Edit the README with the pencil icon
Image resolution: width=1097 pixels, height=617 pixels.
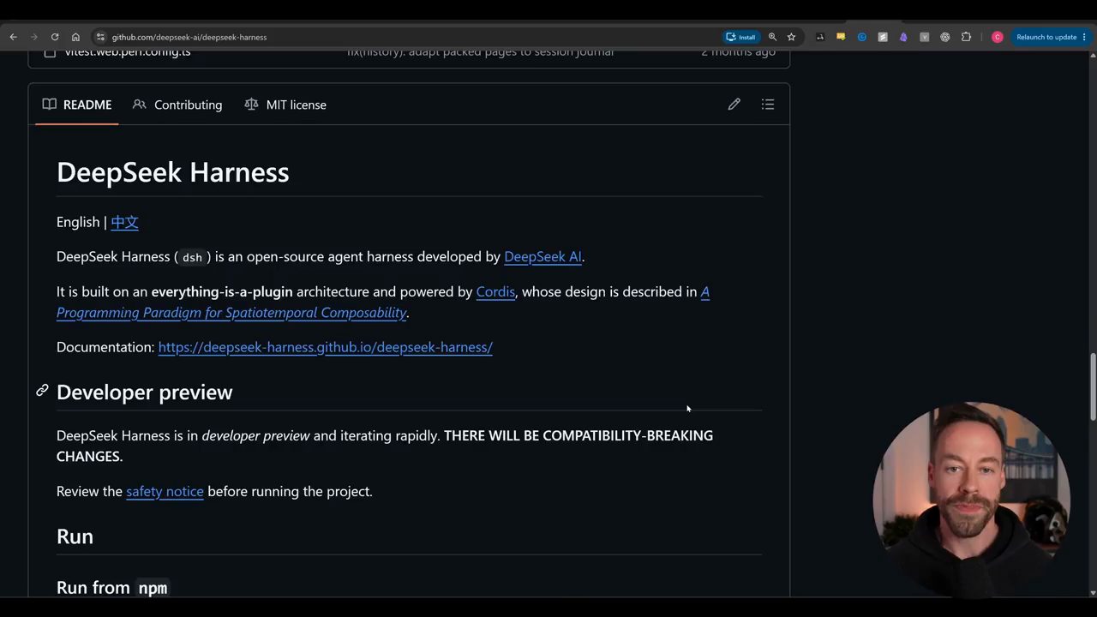coord(734,105)
